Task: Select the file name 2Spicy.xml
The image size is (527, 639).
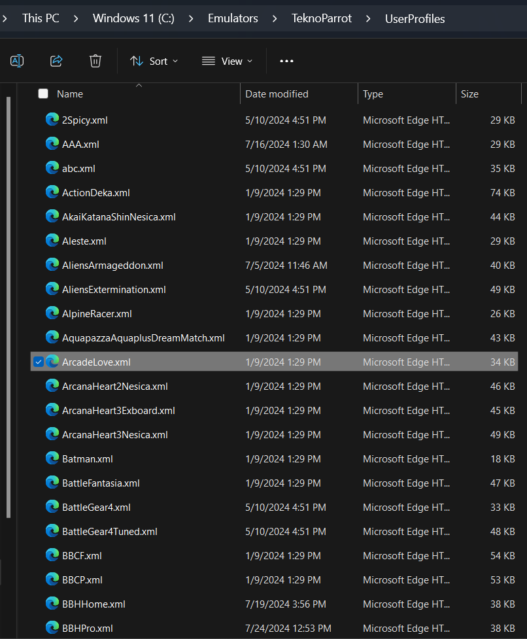Action: pyautogui.click(x=85, y=120)
